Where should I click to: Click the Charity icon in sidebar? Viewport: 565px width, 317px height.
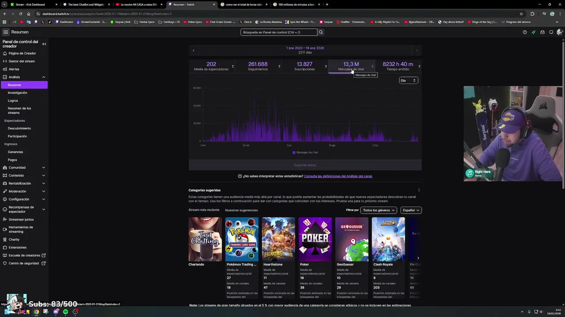[5, 240]
